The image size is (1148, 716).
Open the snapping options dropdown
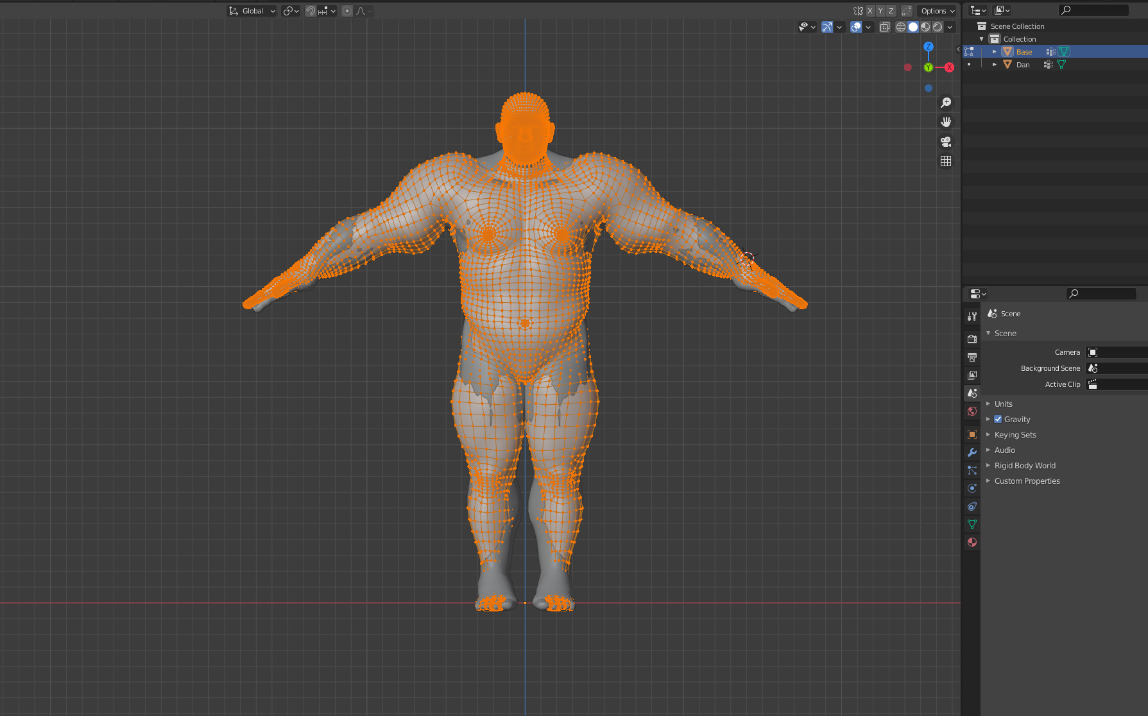(327, 11)
